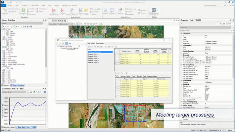
Task: Click the Element Symbology list vertical scrollbar
Action: tap(46, 56)
